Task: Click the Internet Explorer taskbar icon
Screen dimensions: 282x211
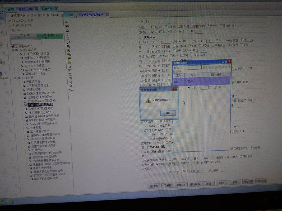Action: [11, 202]
